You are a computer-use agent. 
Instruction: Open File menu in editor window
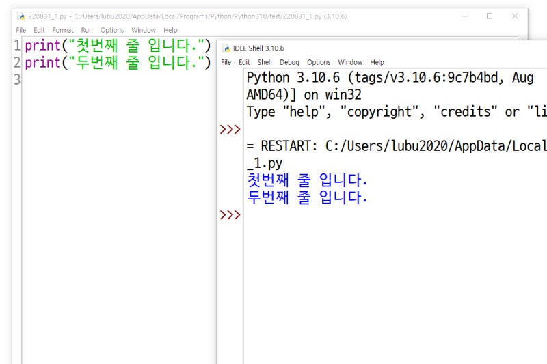pos(21,30)
